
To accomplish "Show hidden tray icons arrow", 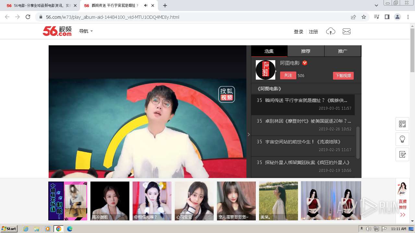I will pos(362,229).
